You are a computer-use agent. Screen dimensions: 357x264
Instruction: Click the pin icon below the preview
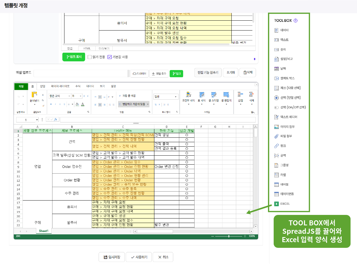pos(254,59)
